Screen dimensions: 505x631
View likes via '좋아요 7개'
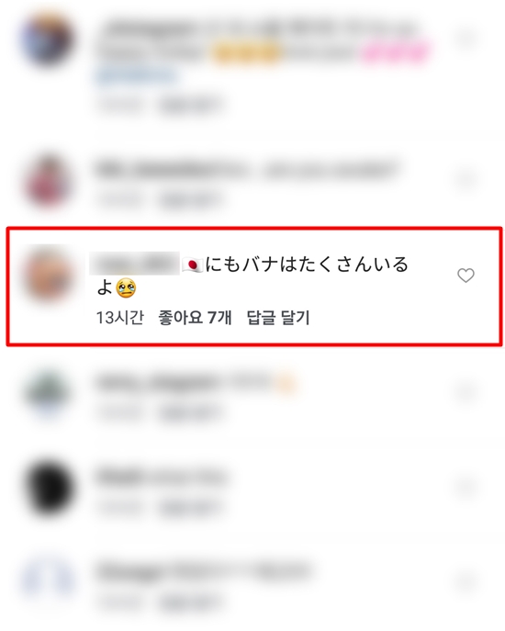click(x=195, y=318)
